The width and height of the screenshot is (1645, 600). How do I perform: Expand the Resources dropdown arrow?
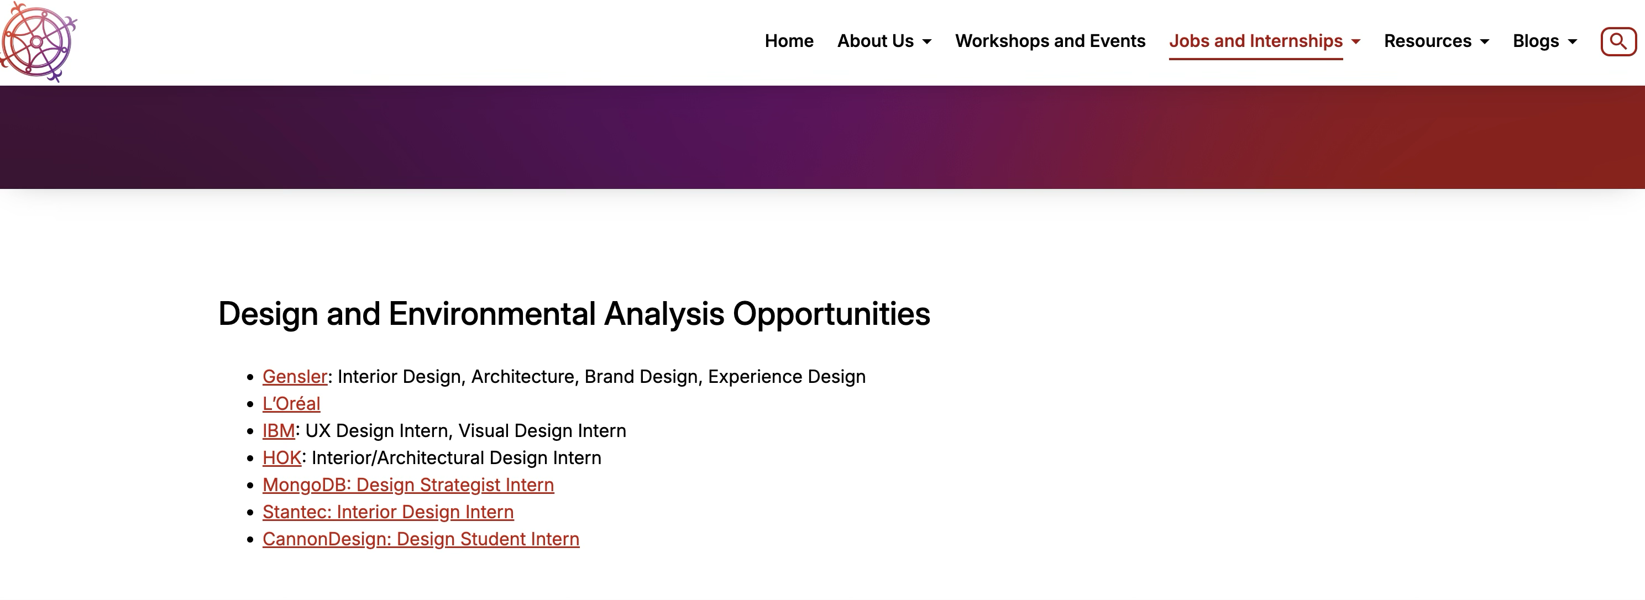(x=1485, y=42)
